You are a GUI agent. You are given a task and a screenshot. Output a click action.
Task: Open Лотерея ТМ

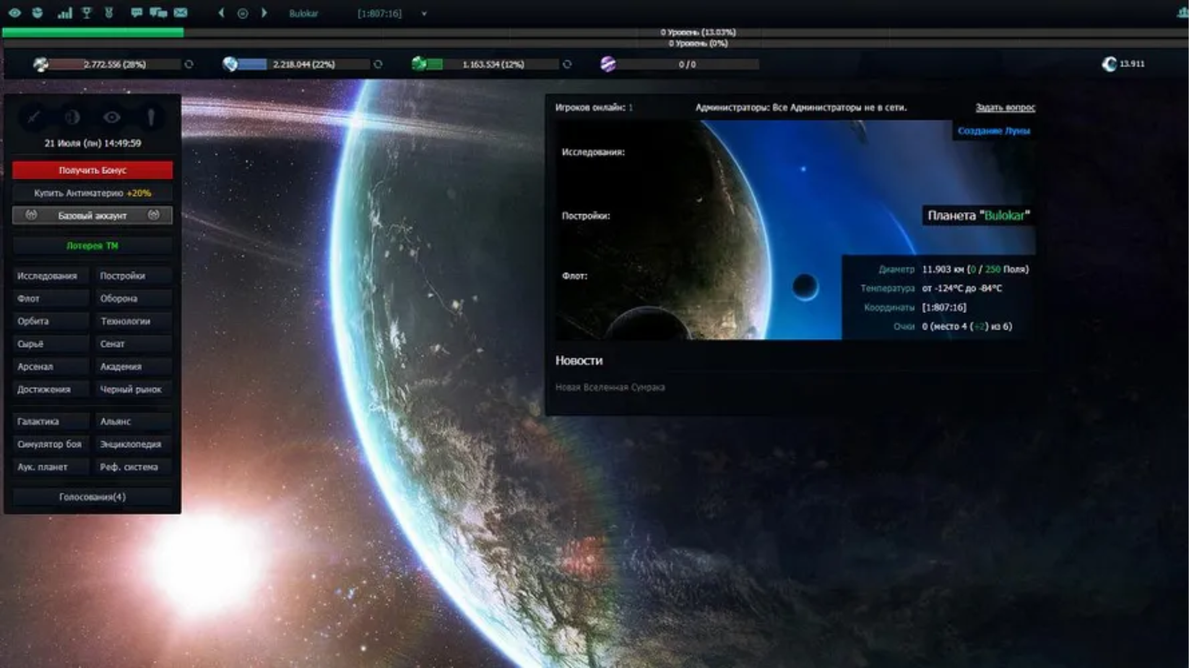92,246
